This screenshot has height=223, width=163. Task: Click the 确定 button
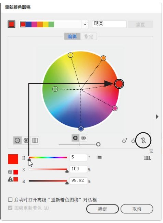point(102,209)
